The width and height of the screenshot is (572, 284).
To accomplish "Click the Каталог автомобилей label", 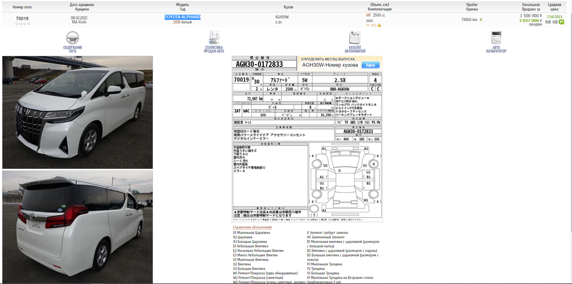I will 355,49.
